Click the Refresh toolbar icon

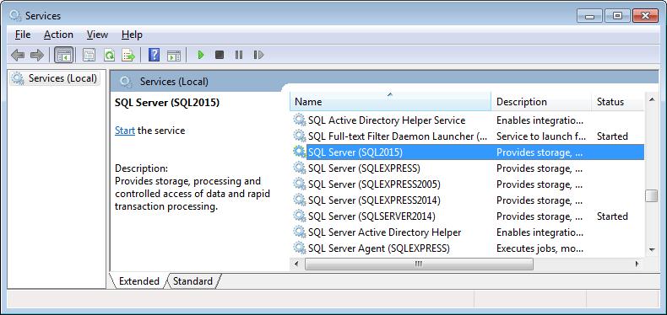pos(109,55)
